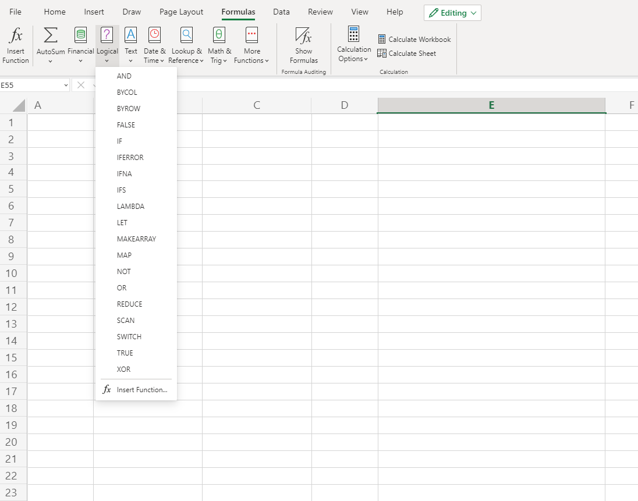Choose the SWITCH function in menu
638x501 pixels.
[x=129, y=337]
